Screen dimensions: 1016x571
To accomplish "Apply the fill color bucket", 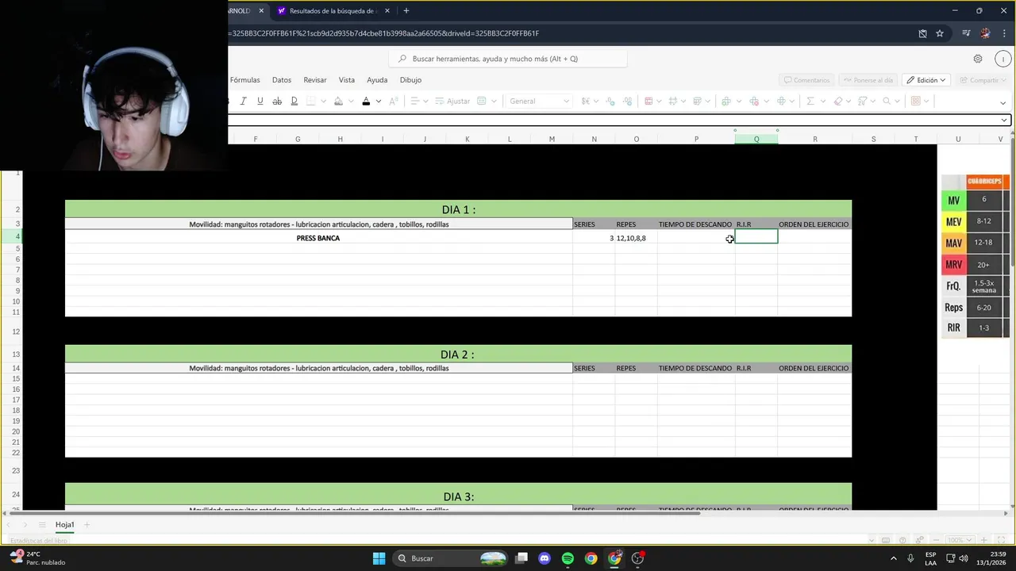I will coord(338,101).
